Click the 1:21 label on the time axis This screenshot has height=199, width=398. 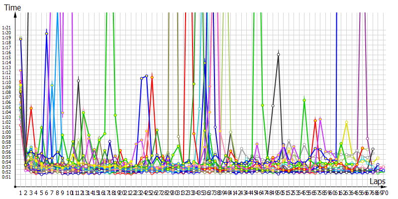click(6, 28)
